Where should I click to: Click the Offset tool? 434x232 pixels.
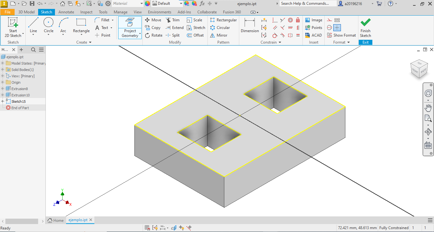point(195,35)
